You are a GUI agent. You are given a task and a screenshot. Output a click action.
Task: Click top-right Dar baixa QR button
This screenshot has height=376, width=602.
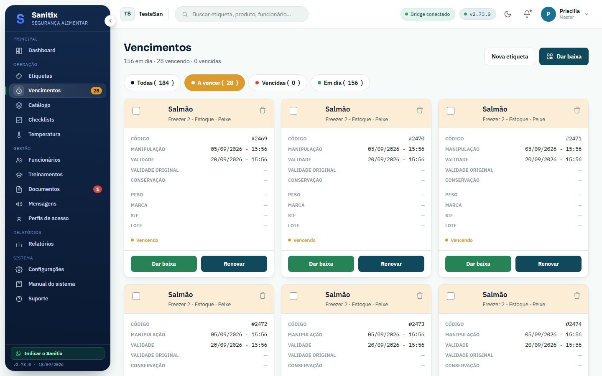(x=564, y=56)
